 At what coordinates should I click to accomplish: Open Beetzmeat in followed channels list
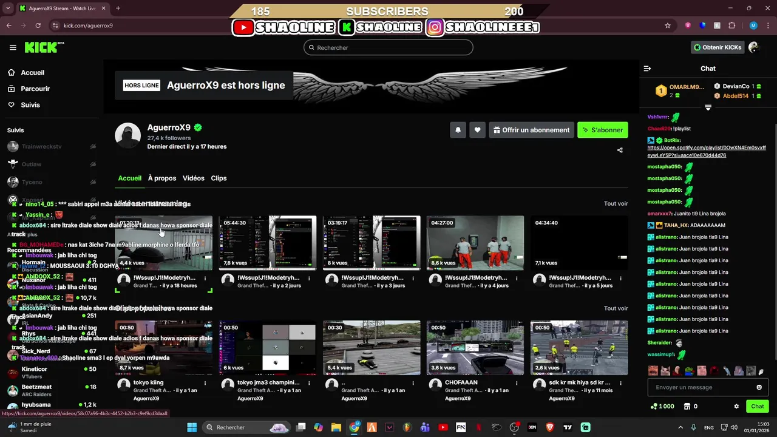(52, 390)
